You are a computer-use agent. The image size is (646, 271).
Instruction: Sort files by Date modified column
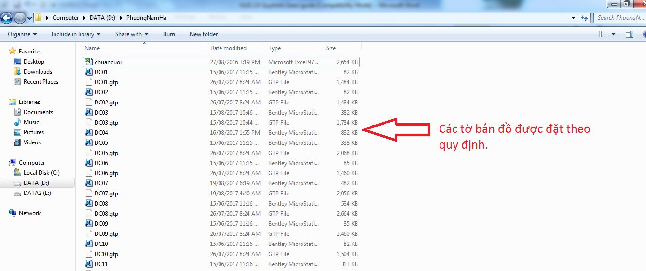pyautogui.click(x=228, y=48)
